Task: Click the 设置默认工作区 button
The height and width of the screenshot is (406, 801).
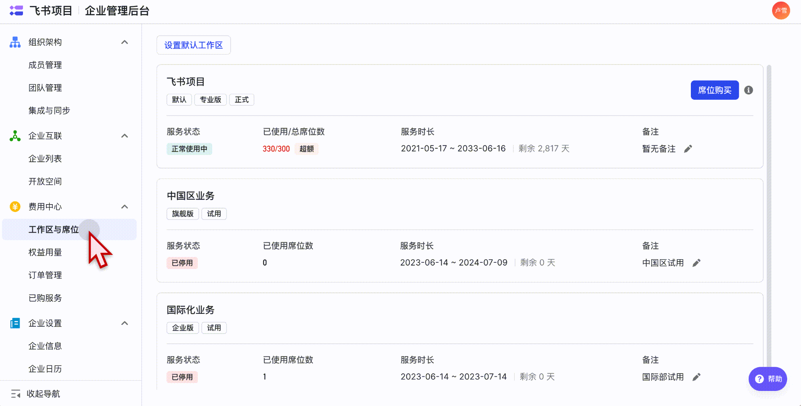Action: click(194, 45)
